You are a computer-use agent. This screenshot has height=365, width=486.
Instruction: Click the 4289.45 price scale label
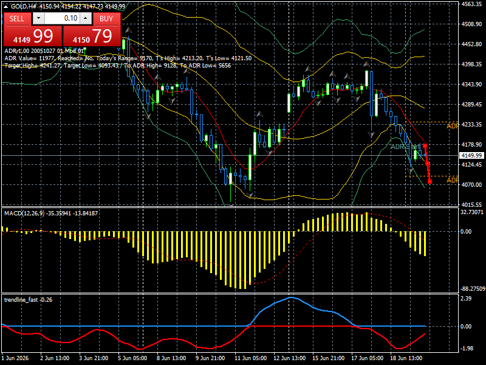471,104
